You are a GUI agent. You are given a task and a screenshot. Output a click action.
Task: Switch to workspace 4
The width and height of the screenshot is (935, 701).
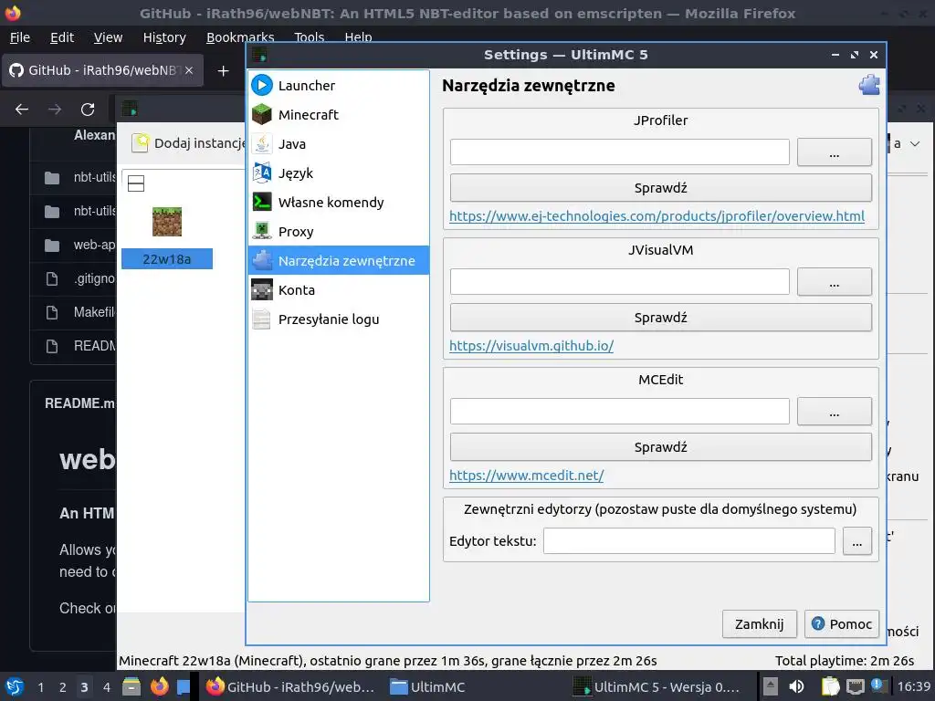(107, 687)
